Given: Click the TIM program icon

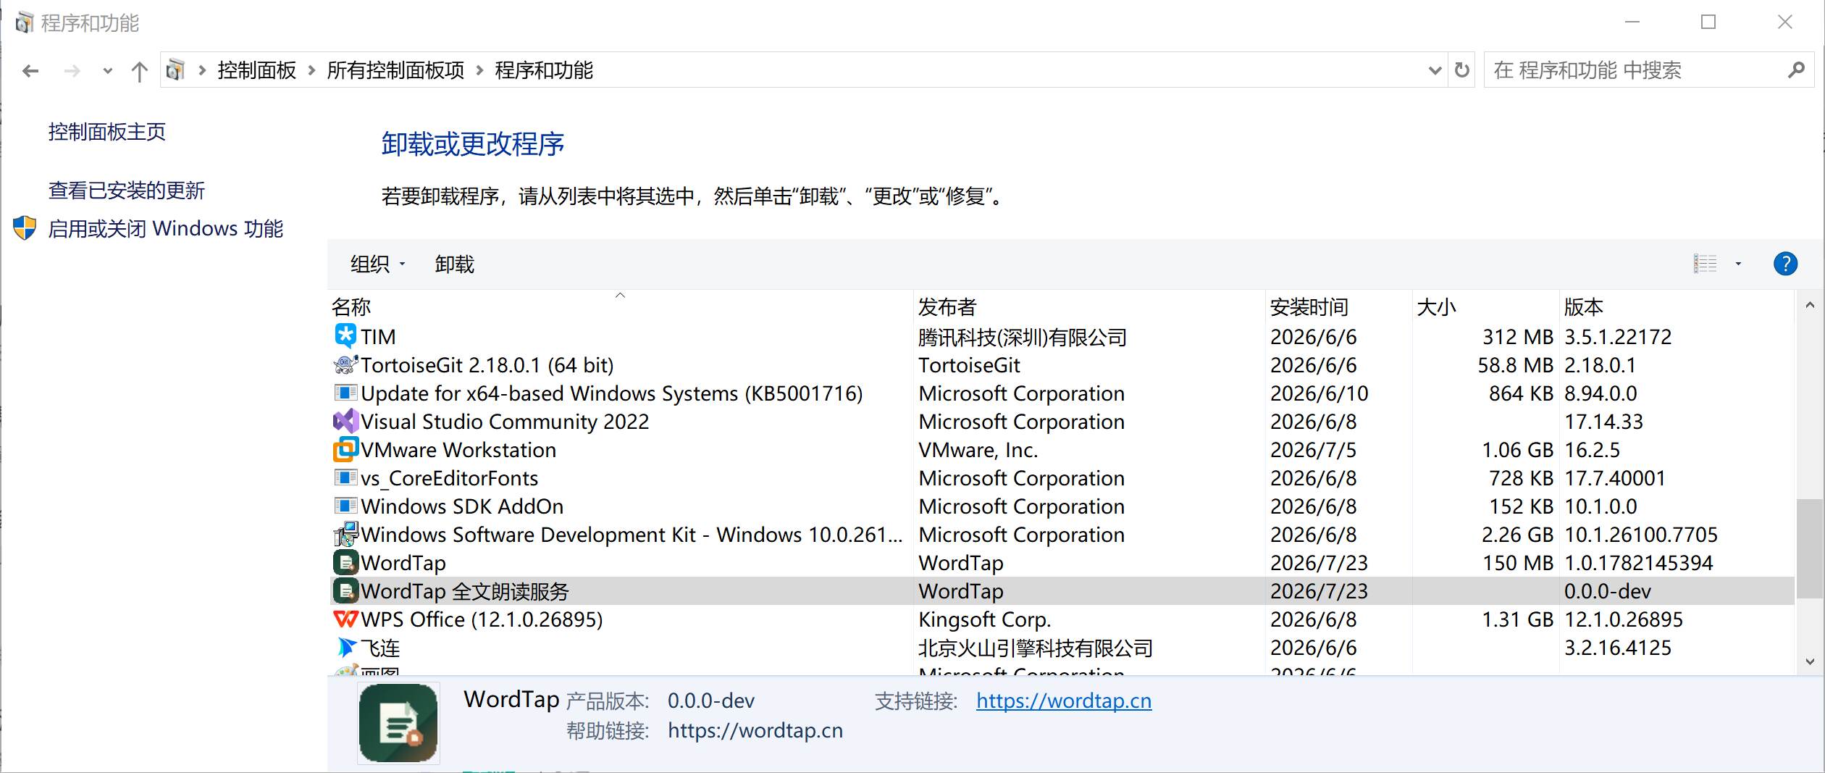Looking at the screenshot, I should pyautogui.click(x=345, y=336).
